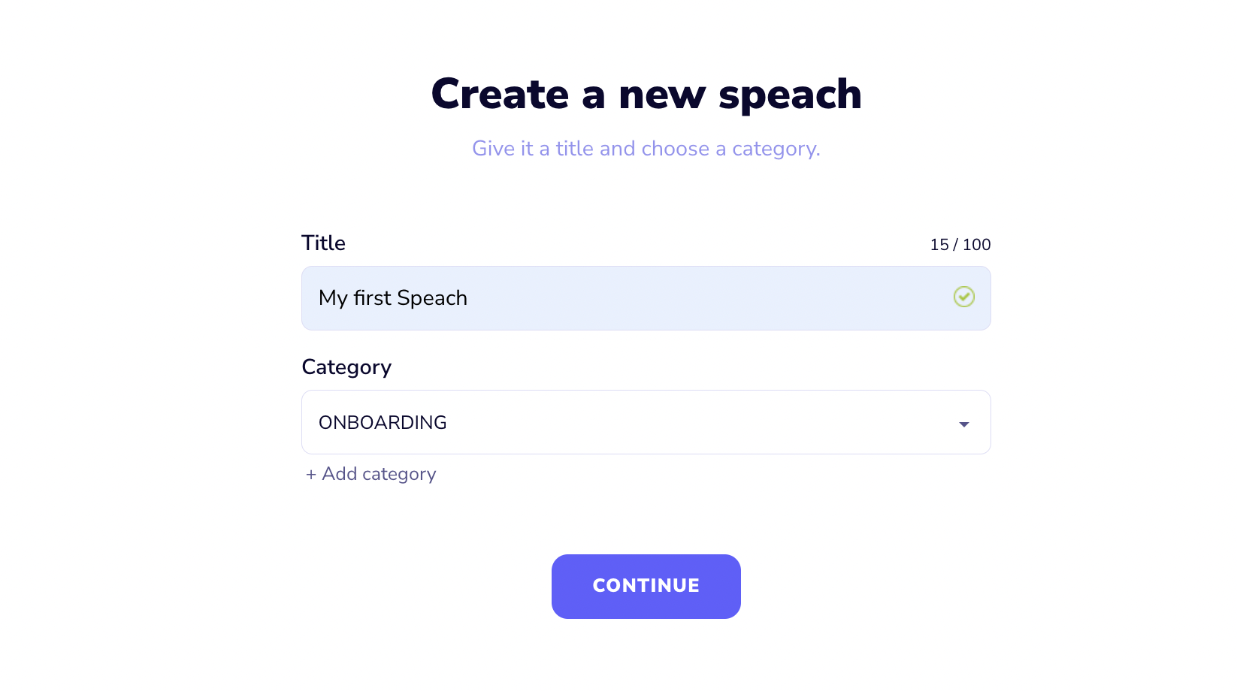Screen dimensions: 1237x691
Task: Open the ONBOARDING category dropdown
Action: (646, 422)
